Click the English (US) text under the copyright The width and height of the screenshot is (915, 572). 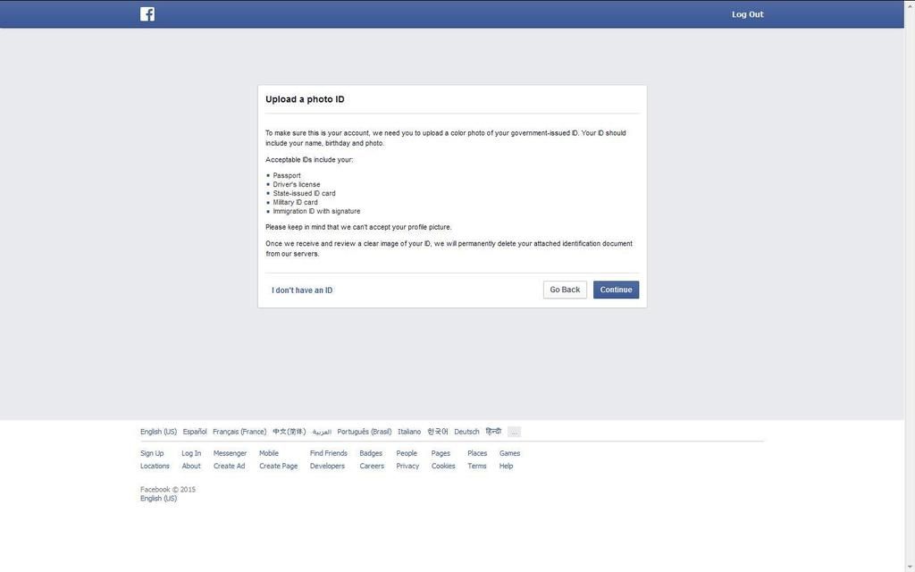click(159, 499)
